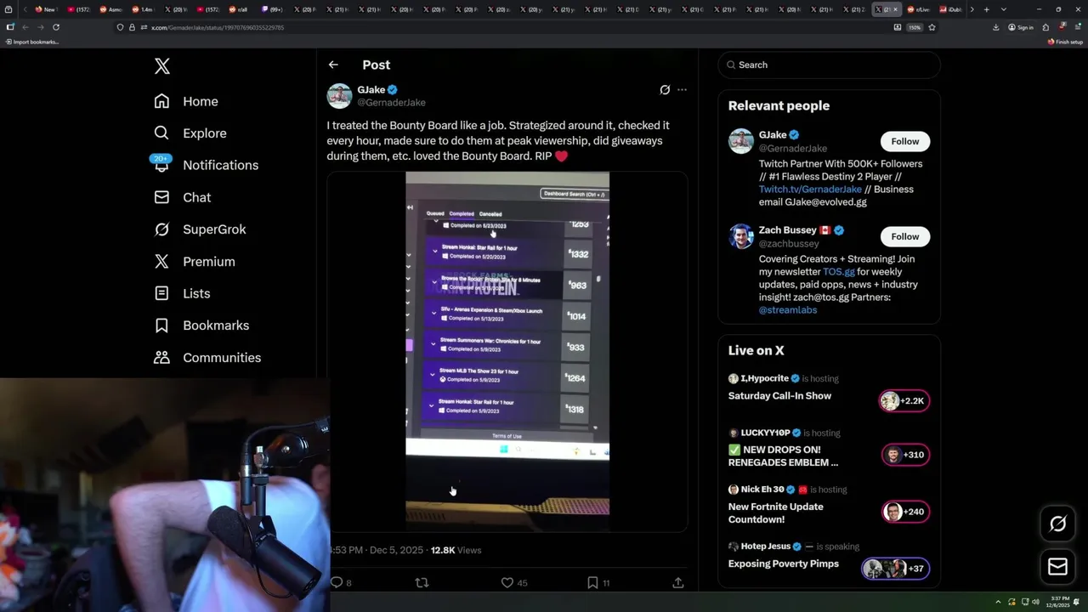Open a new browser tab with plus
The height and width of the screenshot is (612, 1088).
[x=986, y=9]
